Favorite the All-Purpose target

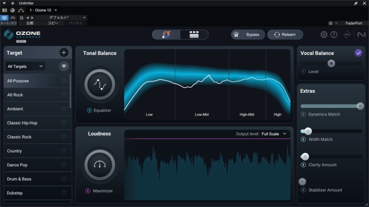coord(64,81)
